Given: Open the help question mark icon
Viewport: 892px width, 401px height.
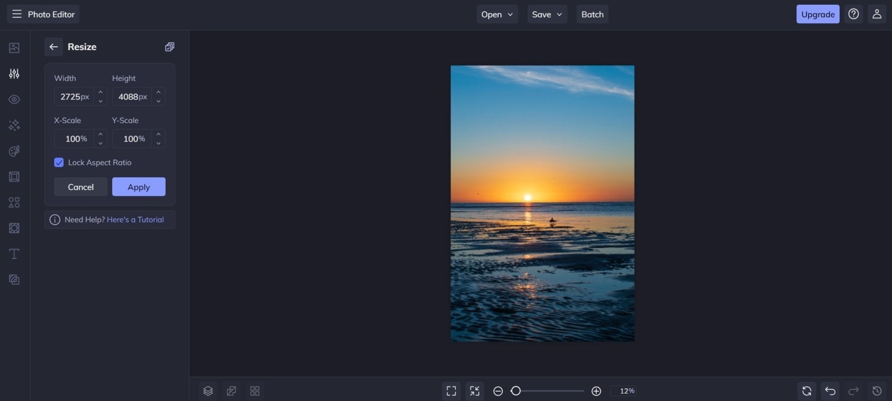Looking at the screenshot, I should 853,14.
